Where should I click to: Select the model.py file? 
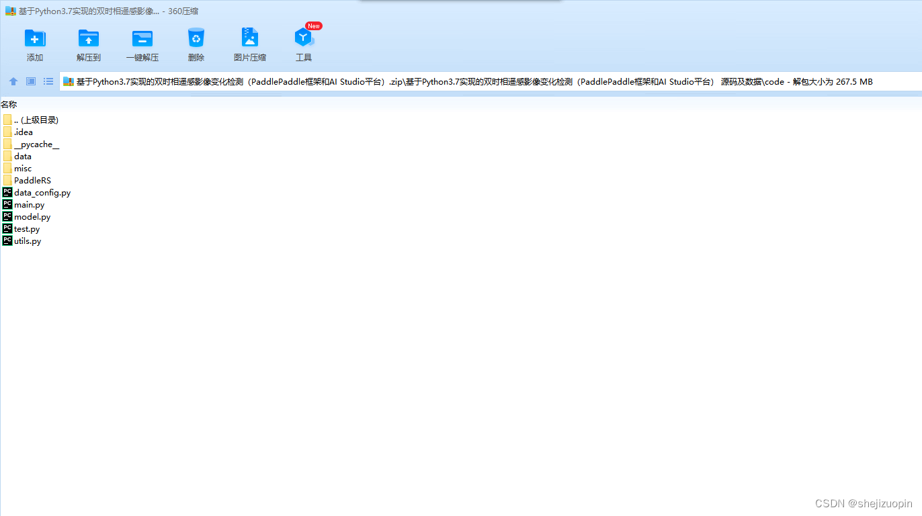click(x=27, y=216)
